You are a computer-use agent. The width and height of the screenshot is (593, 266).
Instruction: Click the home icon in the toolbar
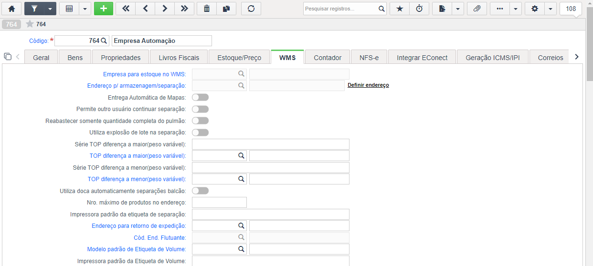(12, 9)
